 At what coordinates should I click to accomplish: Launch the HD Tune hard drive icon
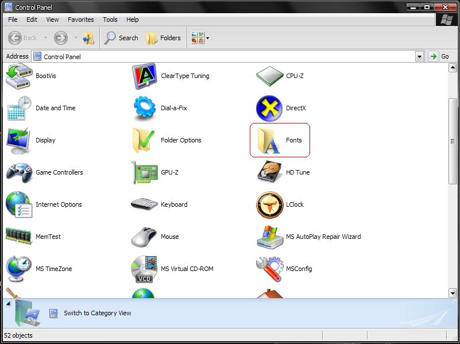(x=269, y=172)
